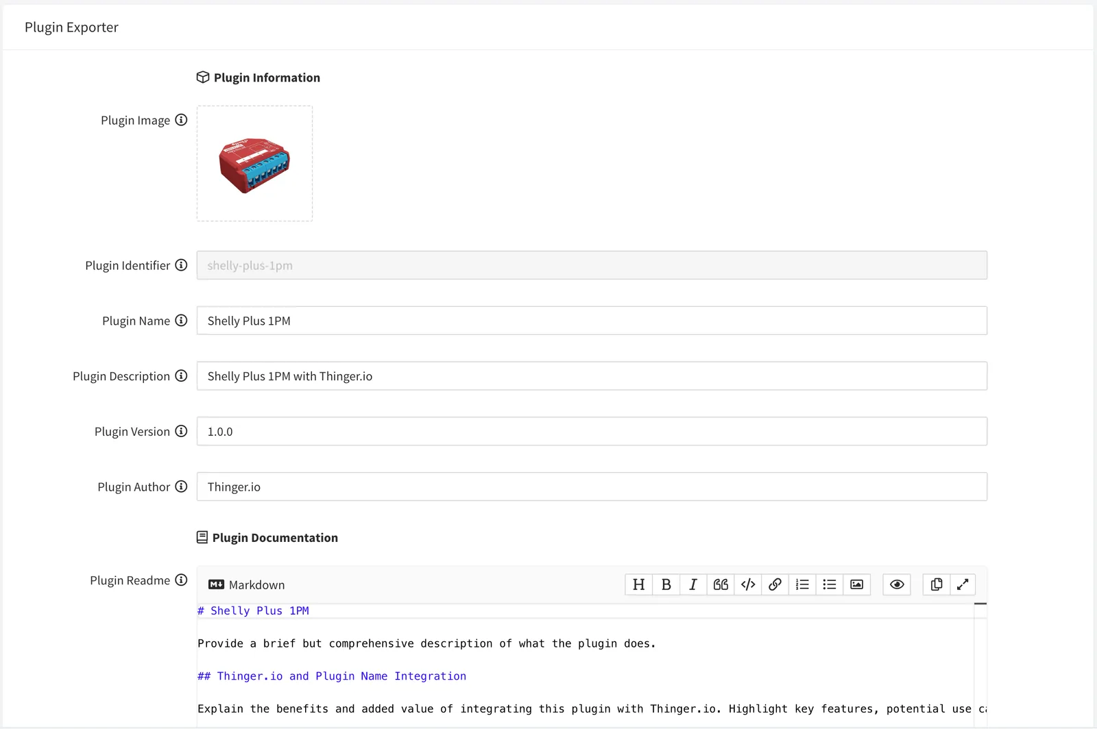Click the Shelly device plugin image thumbnail
Image resolution: width=1097 pixels, height=729 pixels.
pos(254,164)
